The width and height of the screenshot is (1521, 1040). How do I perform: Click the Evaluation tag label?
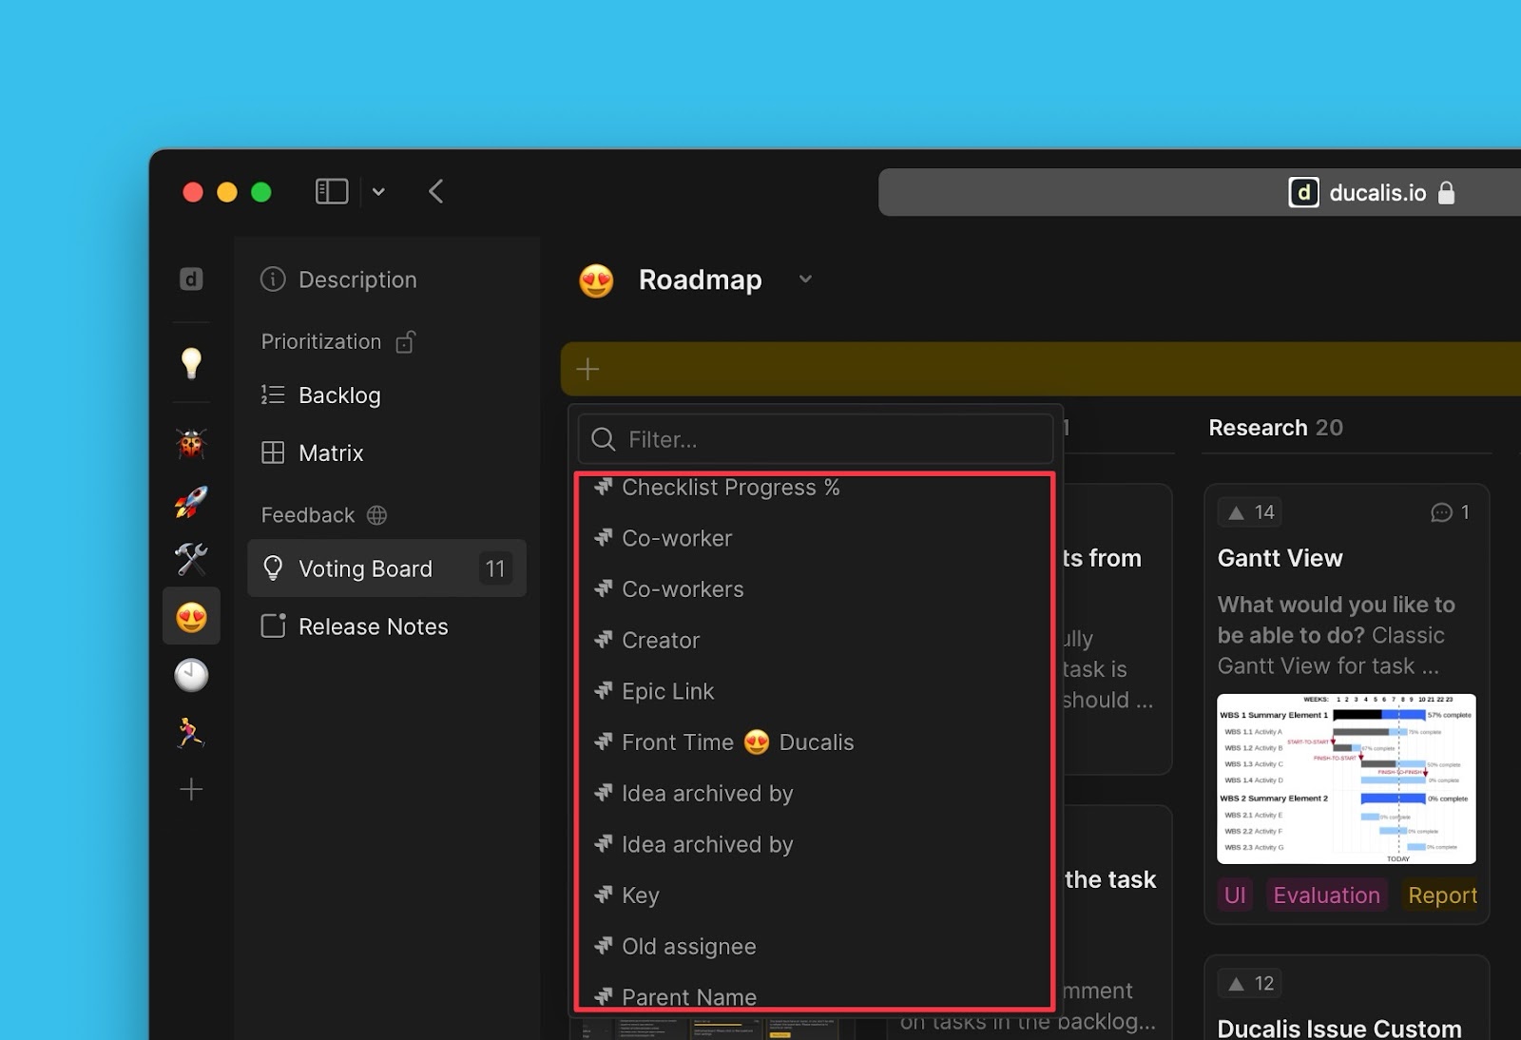pos(1326,896)
